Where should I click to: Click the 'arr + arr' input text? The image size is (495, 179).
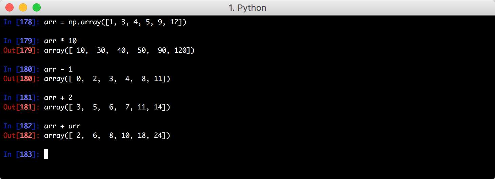(62, 126)
